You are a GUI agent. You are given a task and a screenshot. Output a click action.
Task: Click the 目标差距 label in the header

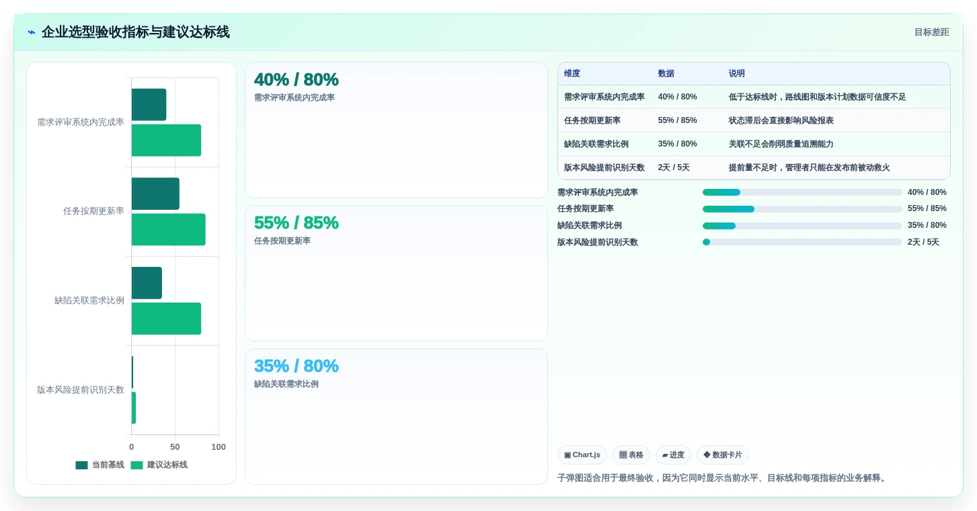tap(931, 32)
